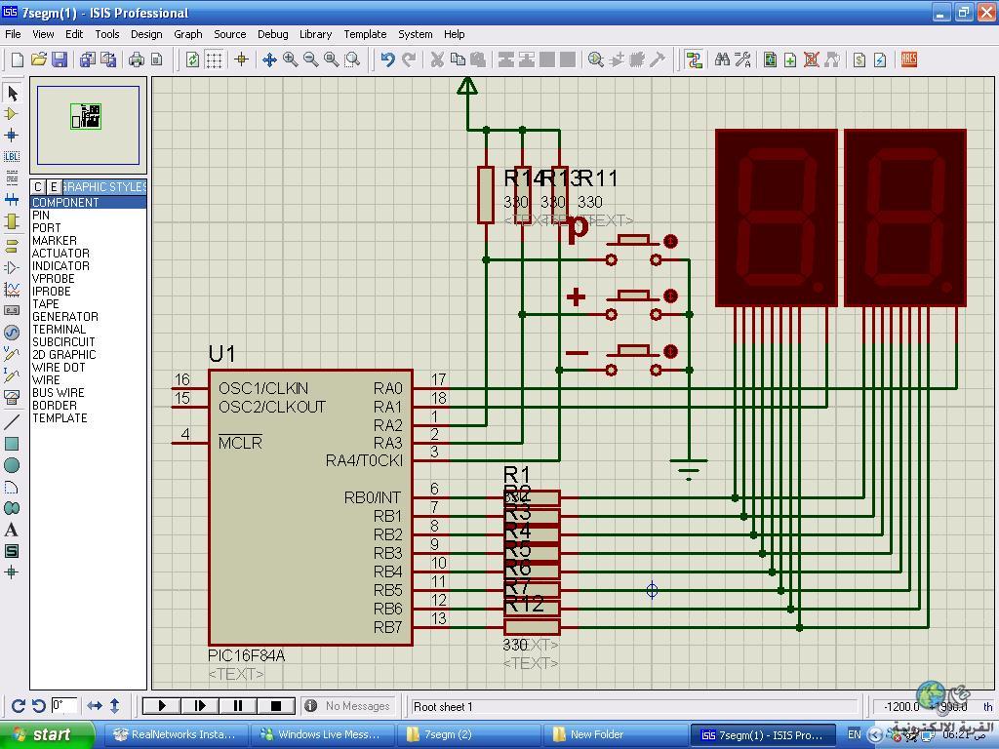Undo the last action

click(x=387, y=59)
